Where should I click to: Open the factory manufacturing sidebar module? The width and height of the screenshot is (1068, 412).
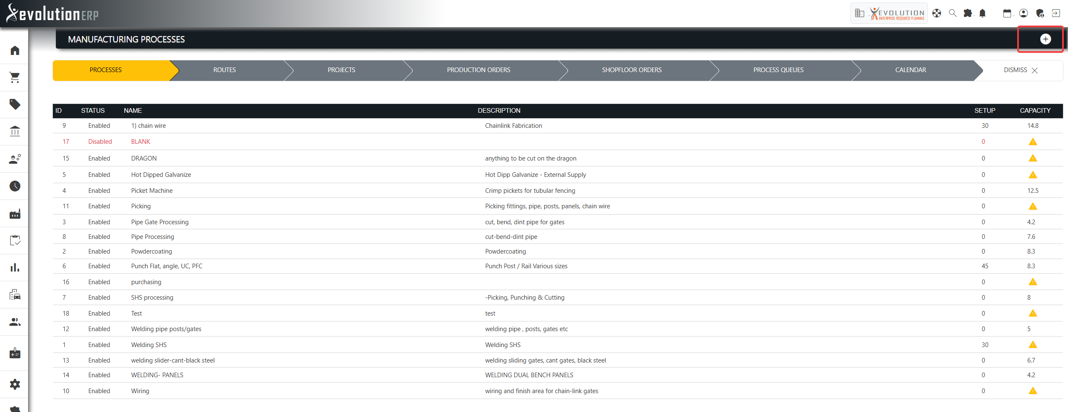pyautogui.click(x=15, y=214)
